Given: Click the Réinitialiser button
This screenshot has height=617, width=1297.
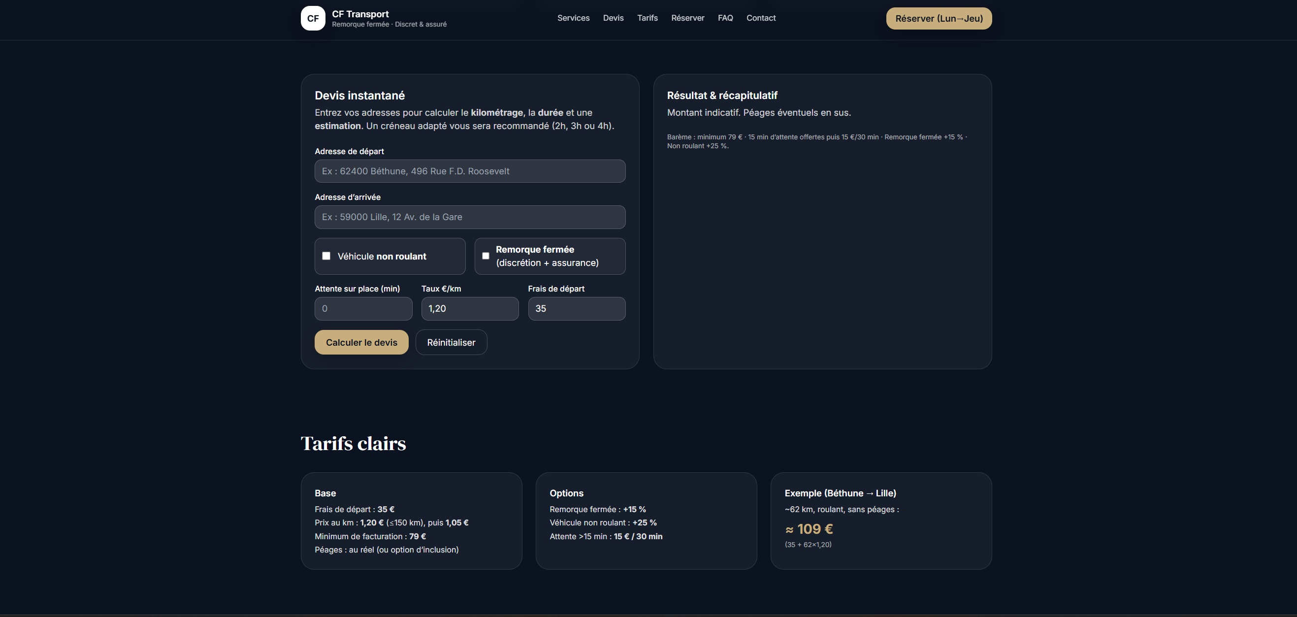Looking at the screenshot, I should pyautogui.click(x=451, y=343).
